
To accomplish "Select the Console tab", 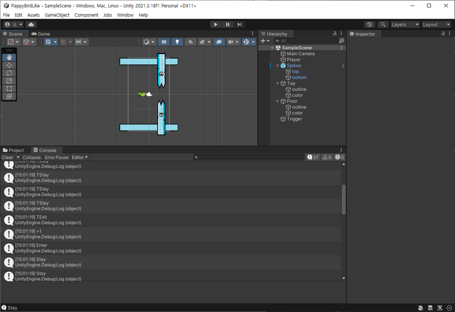I will pos(45,150).
